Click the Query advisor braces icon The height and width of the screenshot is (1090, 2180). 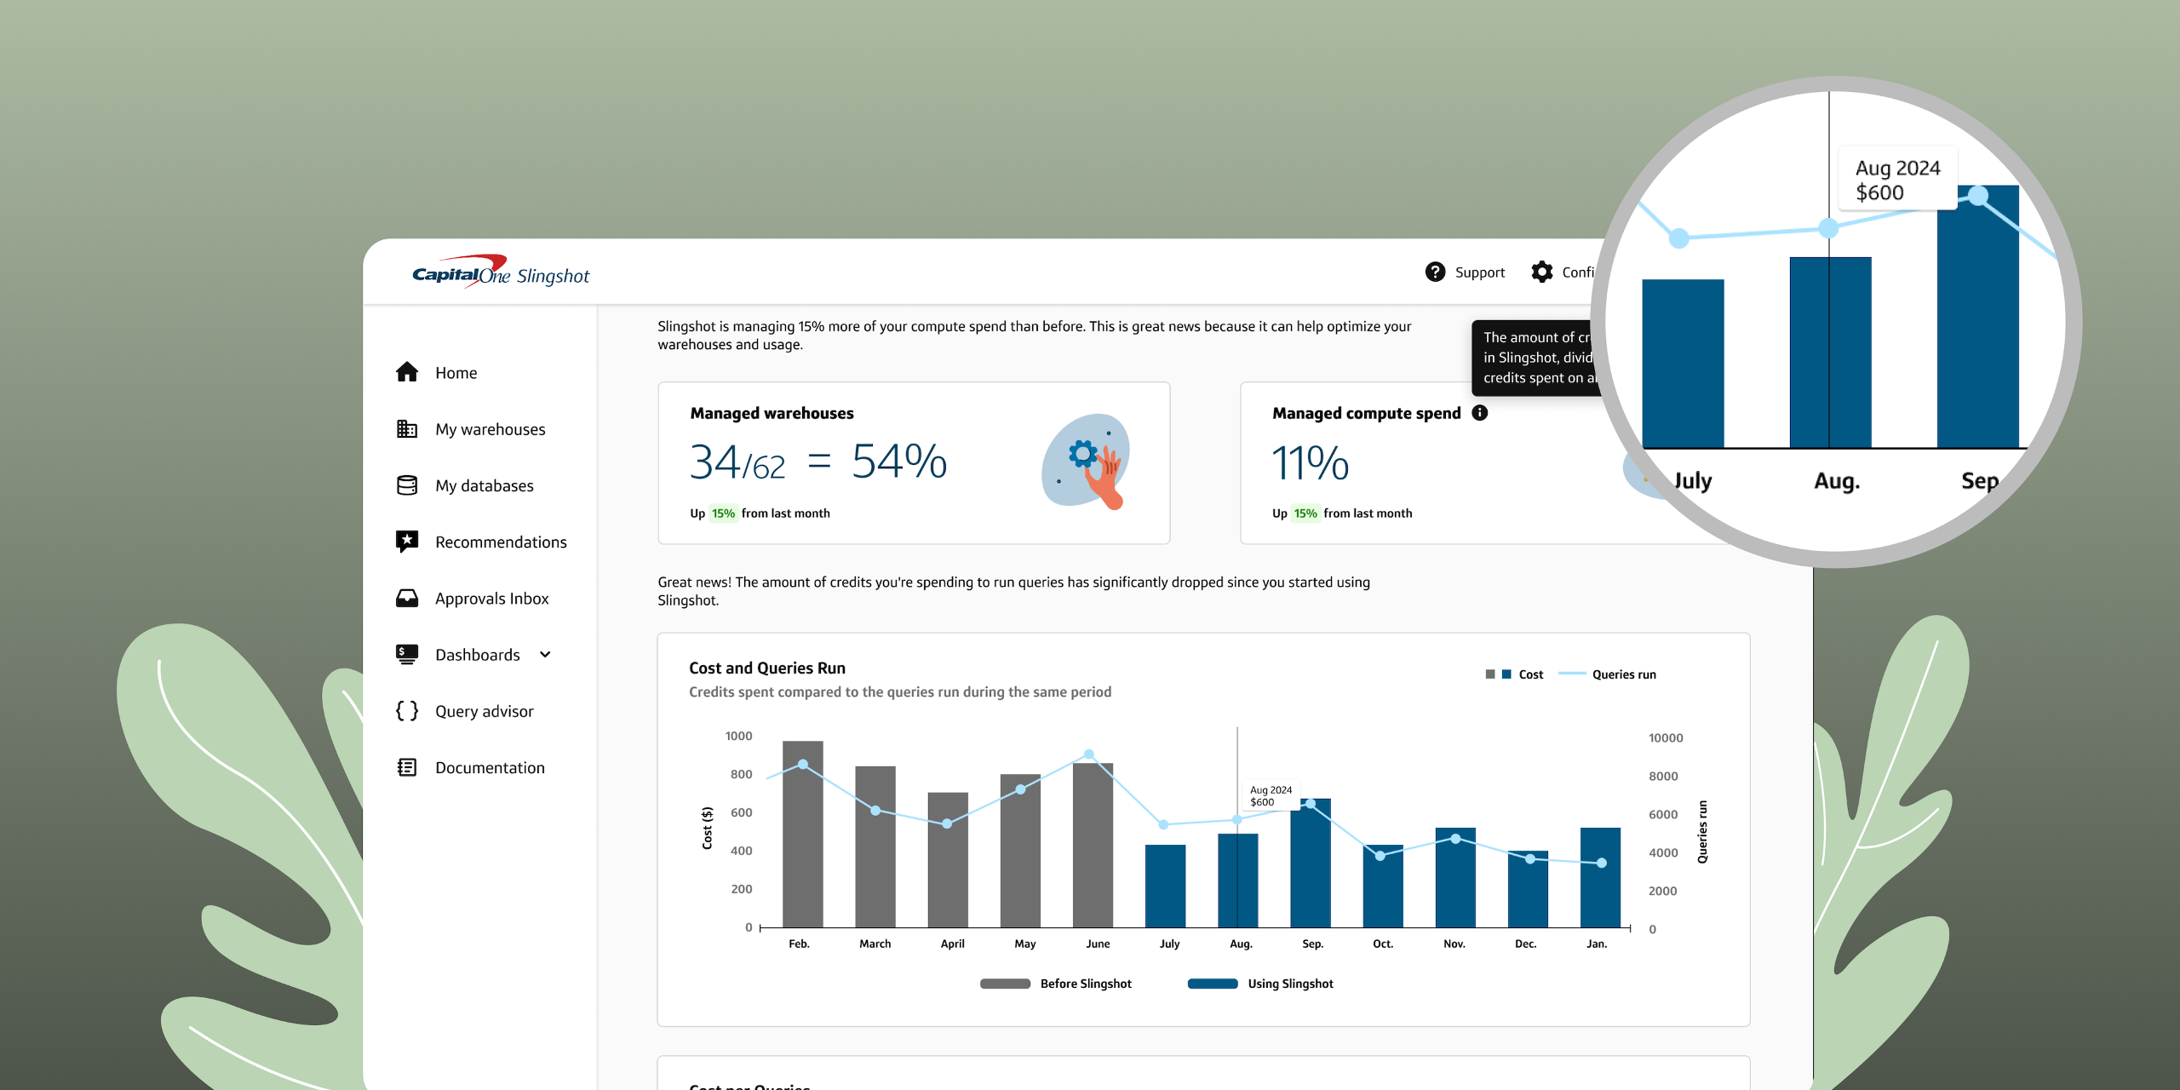(407, 711)
